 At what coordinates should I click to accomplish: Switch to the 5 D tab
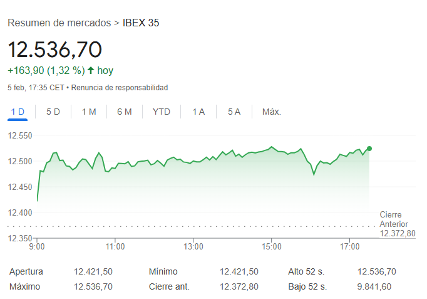pyautogui.click(x=53, y=112)
